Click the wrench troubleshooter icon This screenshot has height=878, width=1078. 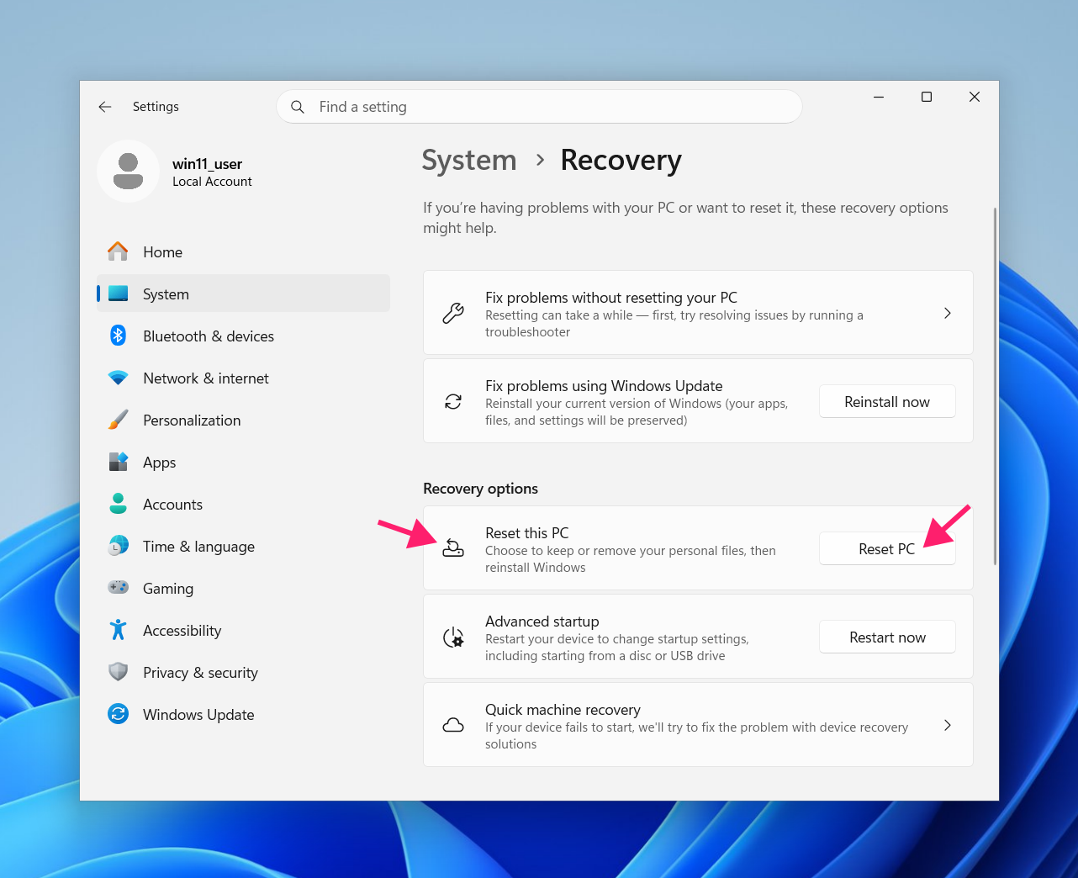(453, 314)
